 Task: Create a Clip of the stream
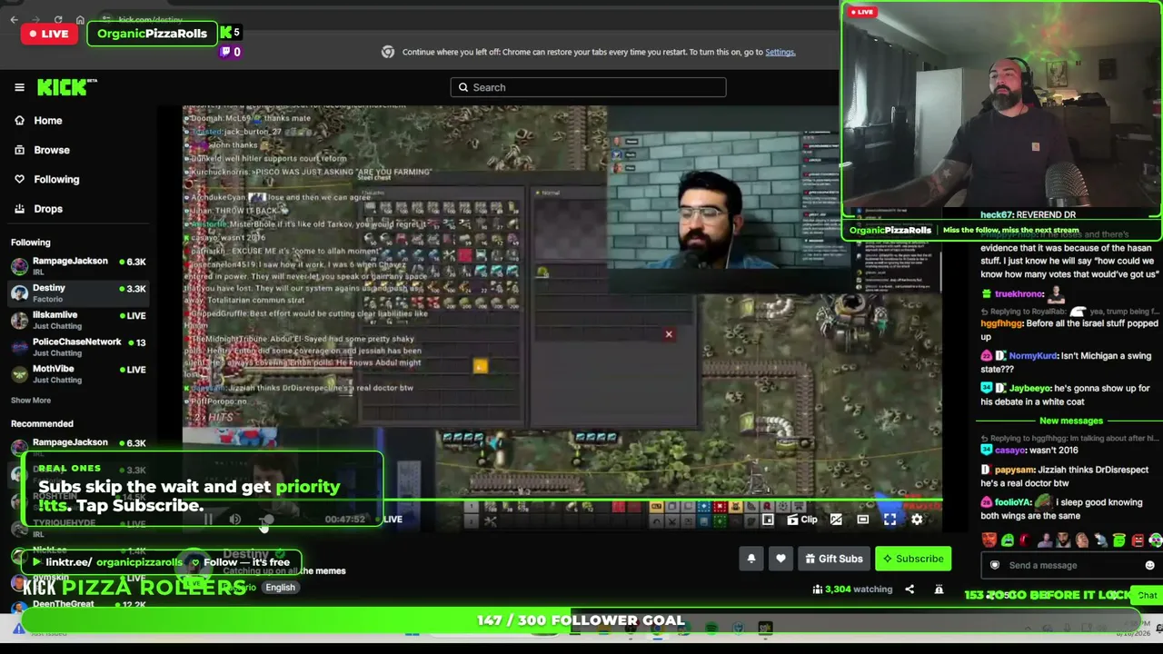802,520
